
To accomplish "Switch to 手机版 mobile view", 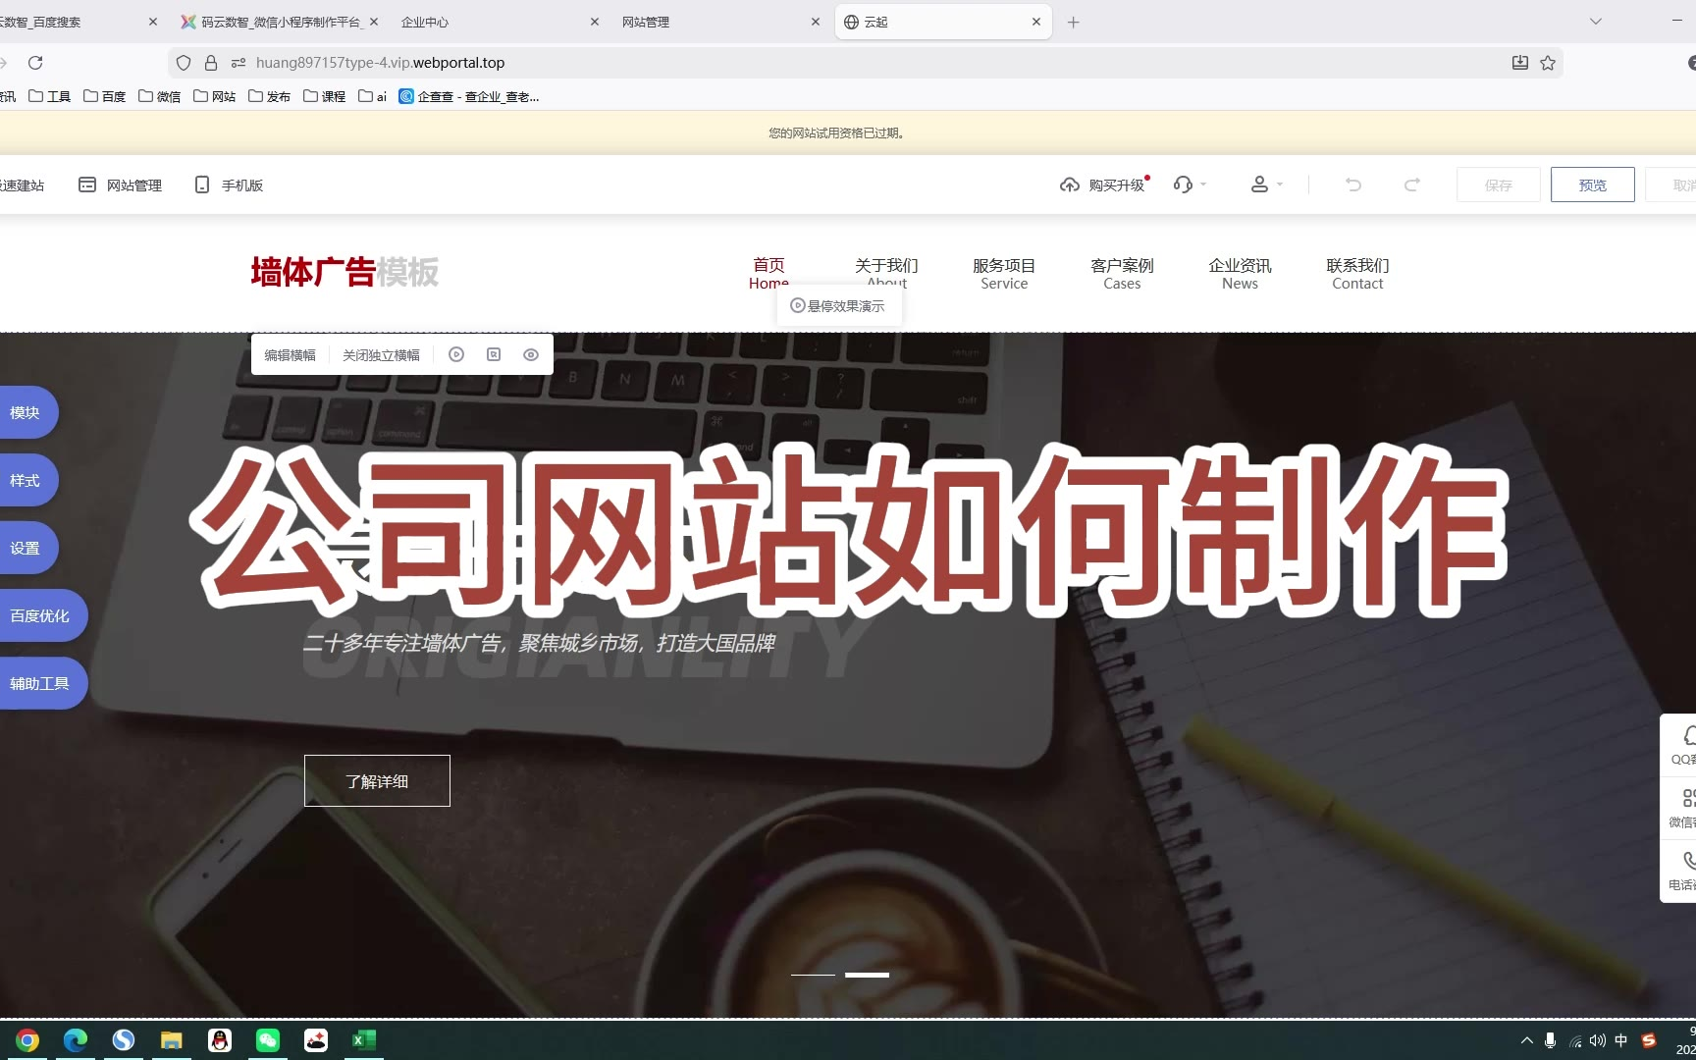I will (x=229, y=185).
